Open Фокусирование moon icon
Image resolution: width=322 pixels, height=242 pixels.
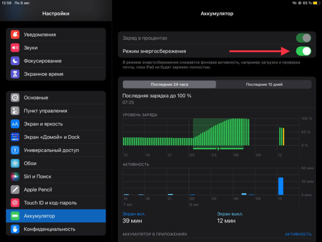click(15, 61)
